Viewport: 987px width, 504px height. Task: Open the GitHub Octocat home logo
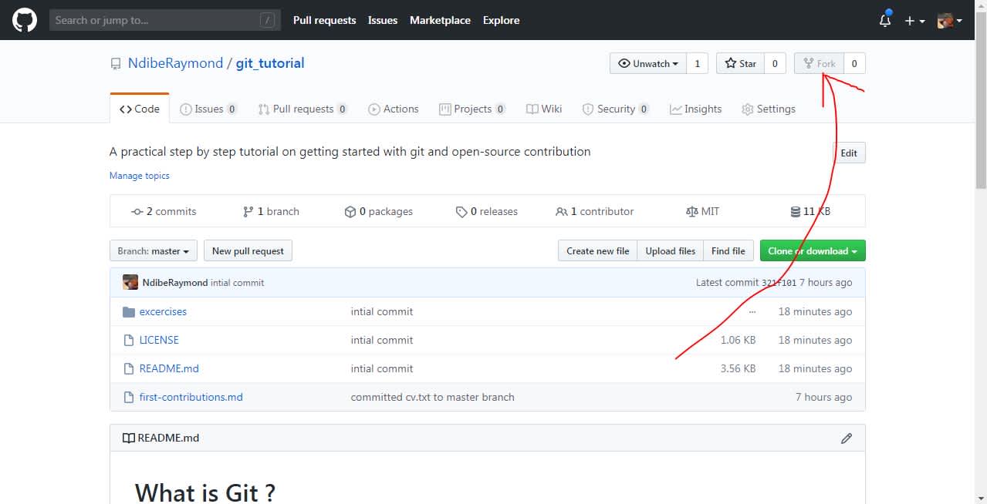tap(25, 20)
